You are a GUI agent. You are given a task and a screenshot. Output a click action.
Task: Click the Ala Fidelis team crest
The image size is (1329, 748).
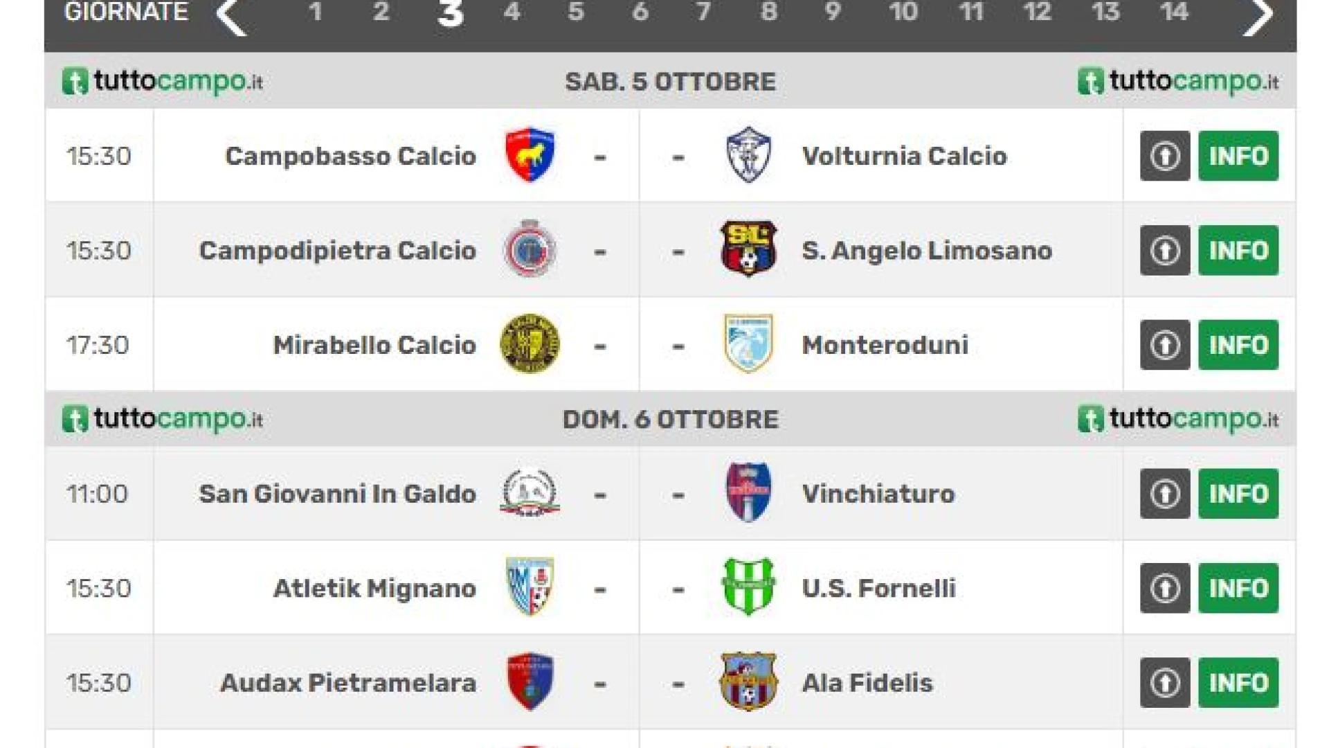[x=748, y=682]
